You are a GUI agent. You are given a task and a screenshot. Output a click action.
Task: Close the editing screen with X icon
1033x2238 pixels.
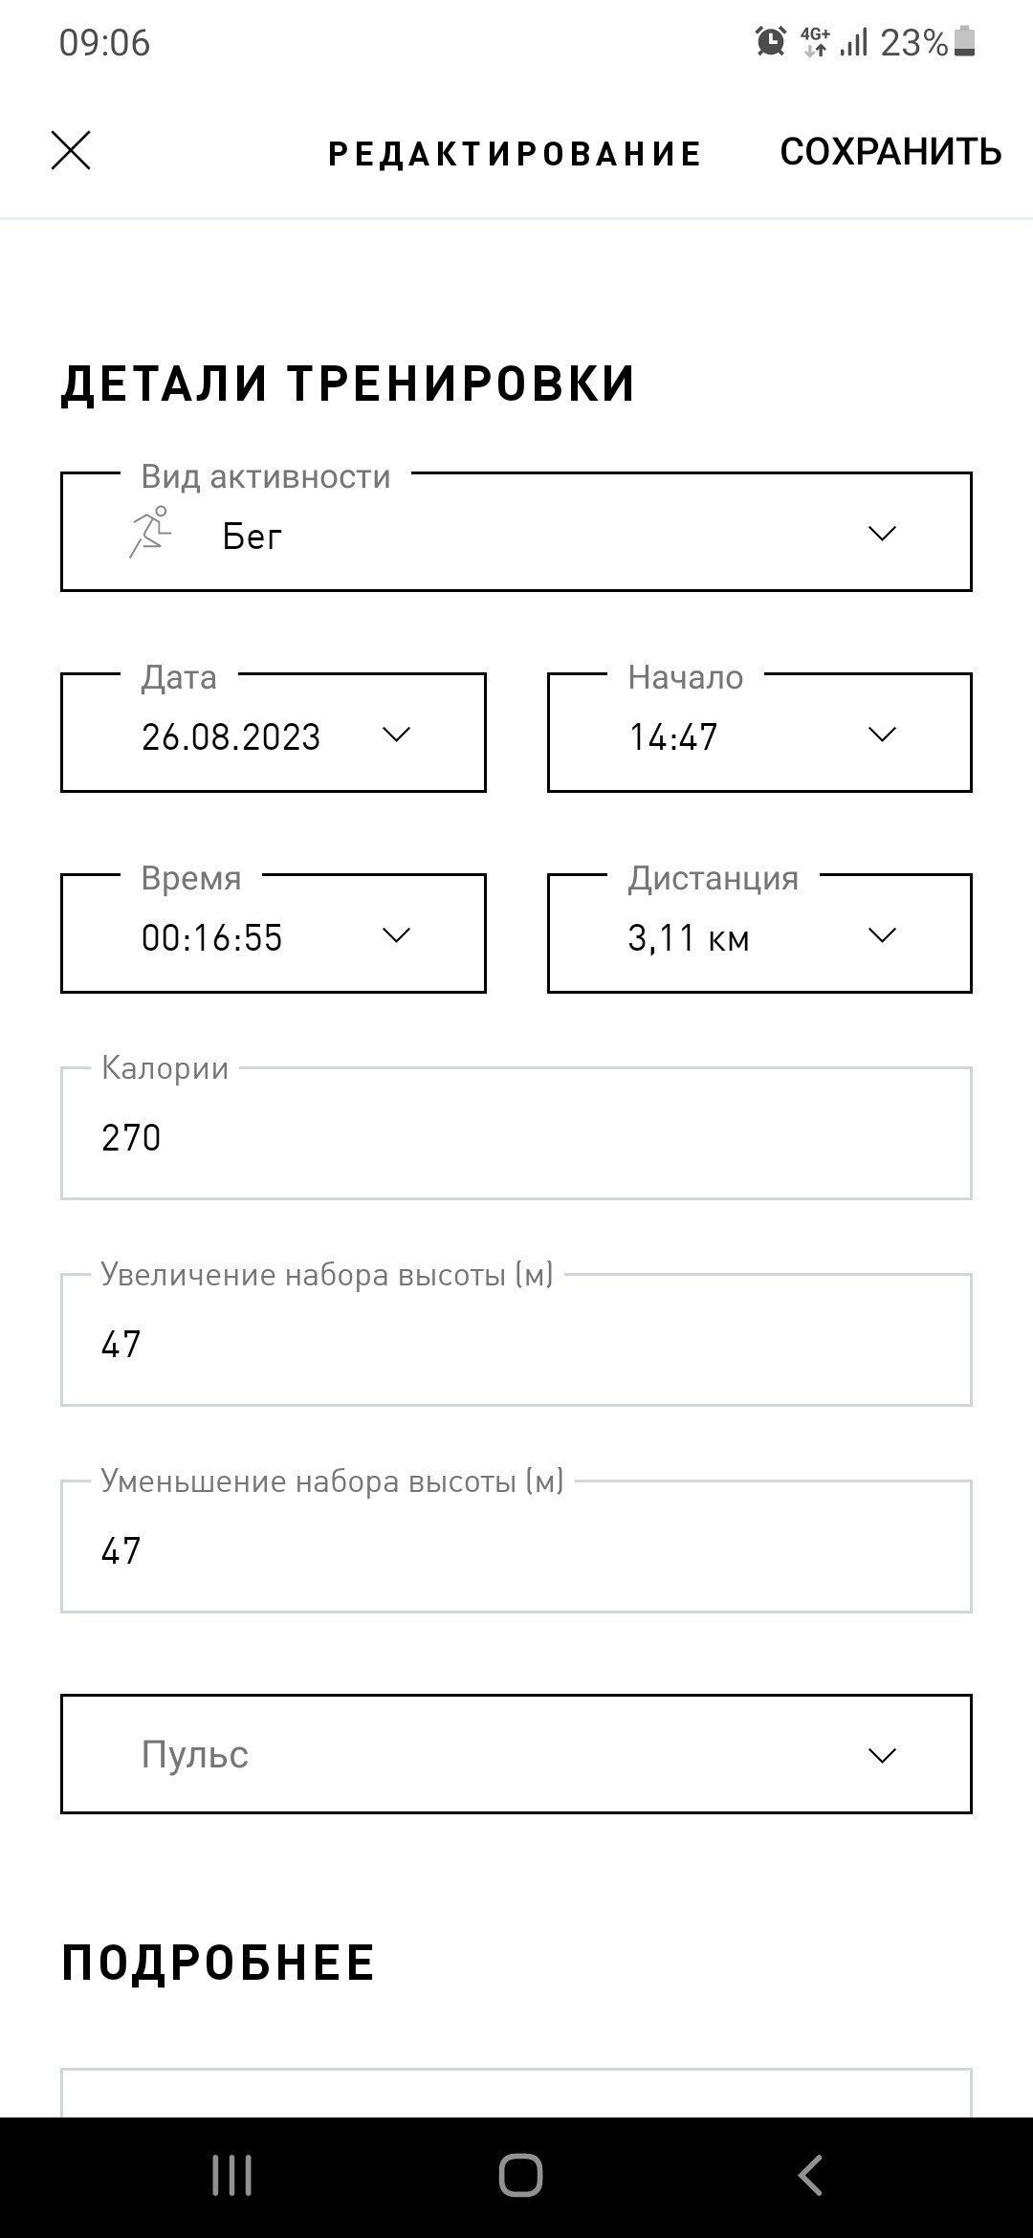(71, 151)
